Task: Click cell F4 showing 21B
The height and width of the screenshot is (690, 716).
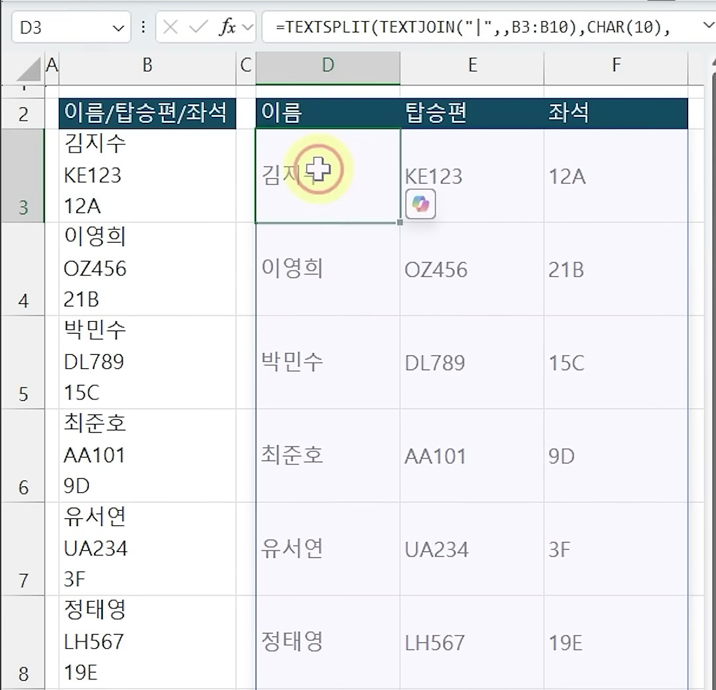Action: coord(616,269)
